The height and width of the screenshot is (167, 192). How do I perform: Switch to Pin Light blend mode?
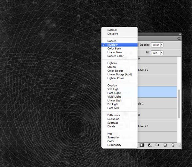click(119, 104)
